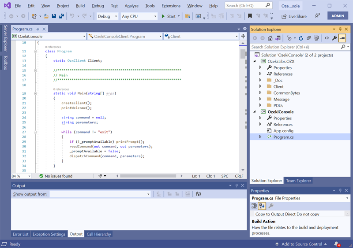This screenshot has height=248, width=353.
Task: Click the Save All toolbar icon
Action: pos(61,16)
